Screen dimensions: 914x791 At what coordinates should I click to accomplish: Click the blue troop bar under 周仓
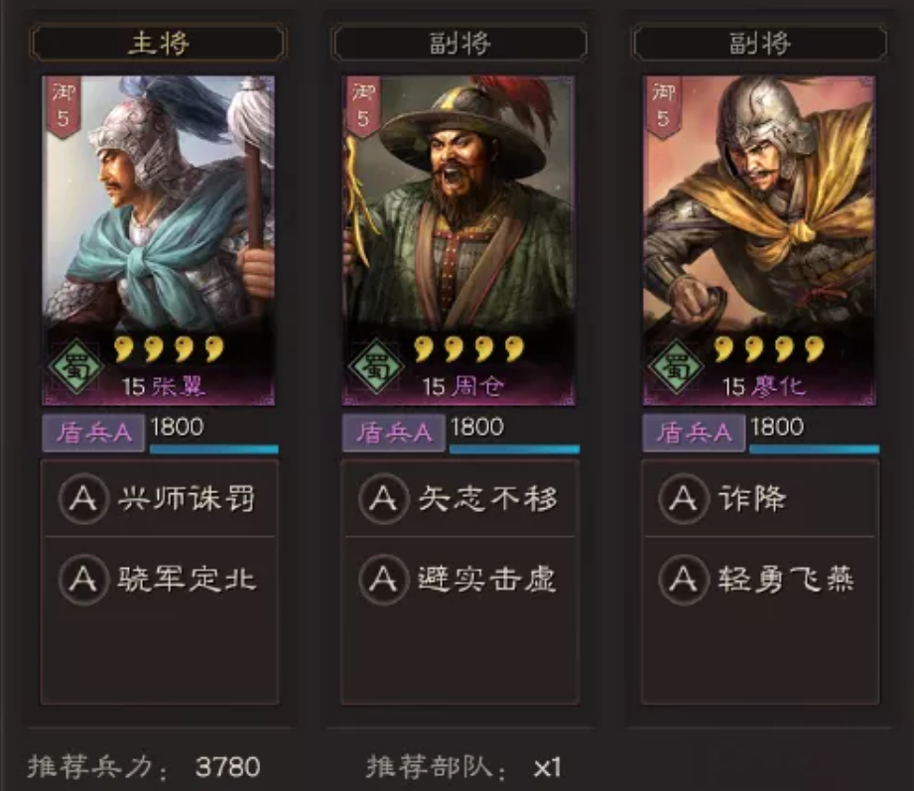[x=515, y=449]
